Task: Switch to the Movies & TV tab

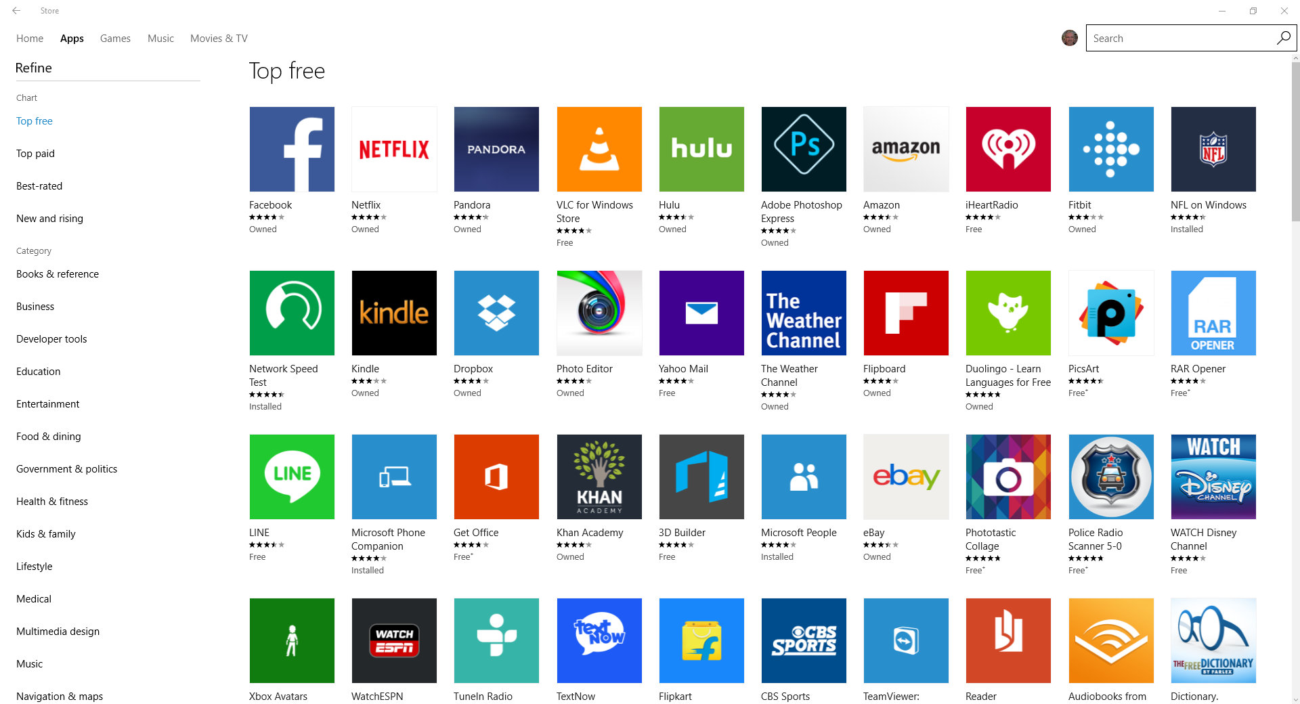Action: pos(219,39)
